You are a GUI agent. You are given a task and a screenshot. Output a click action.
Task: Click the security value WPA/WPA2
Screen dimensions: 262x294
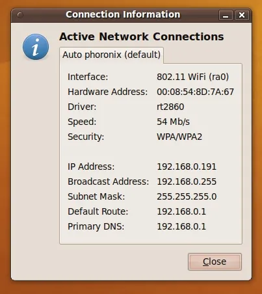pos(179,137)
